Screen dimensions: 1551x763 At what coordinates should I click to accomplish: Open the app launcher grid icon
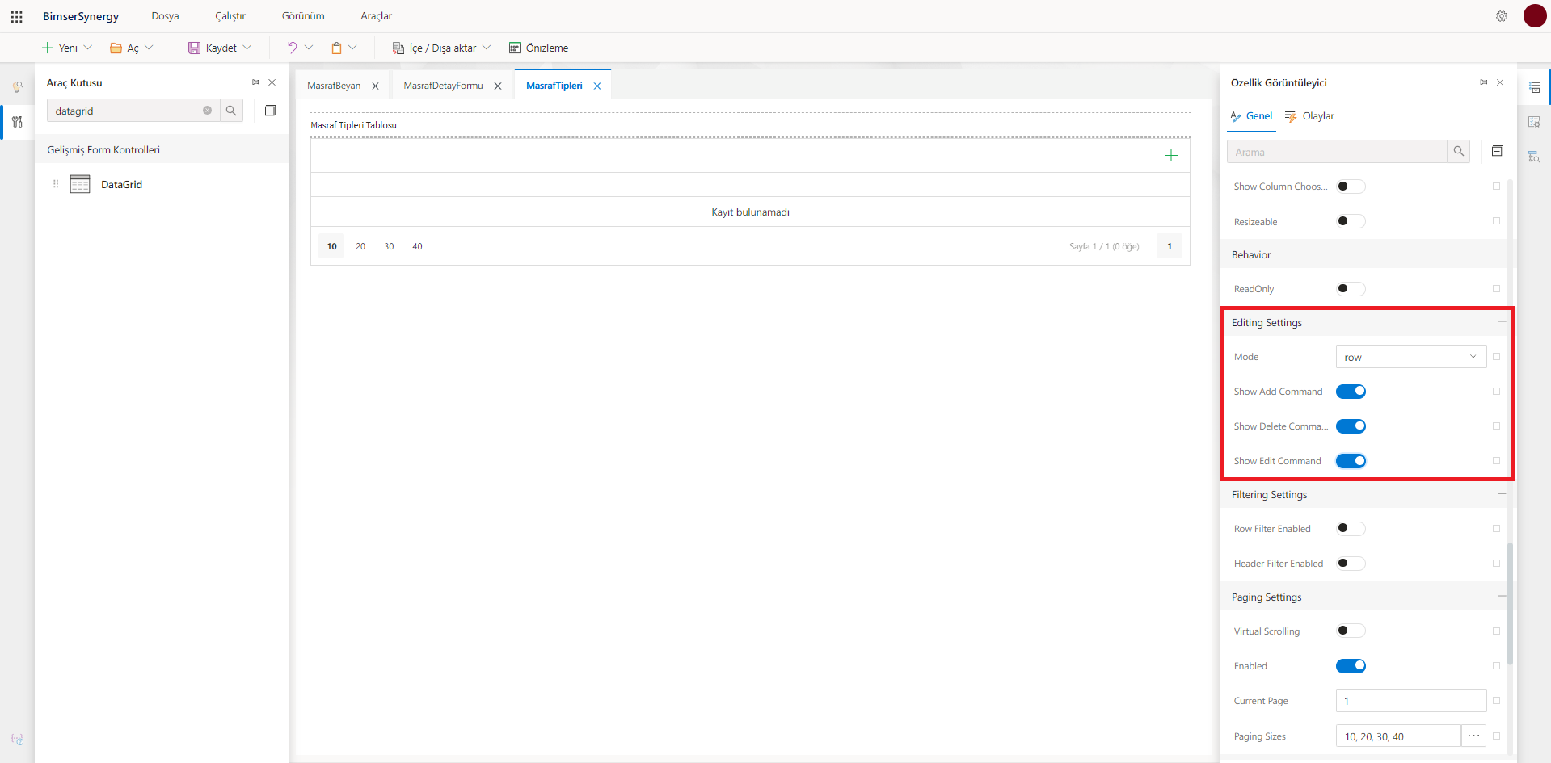point(16,16)
